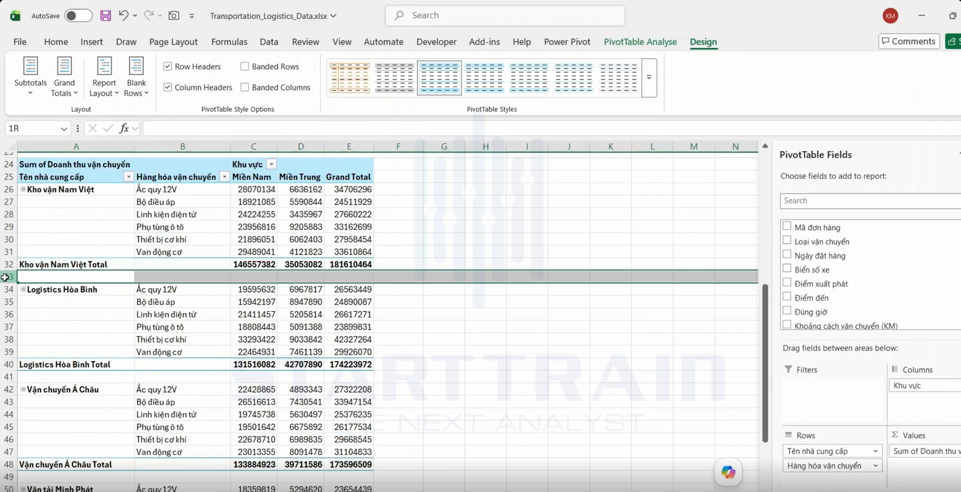Screen dimensions: 961x492
Task: Switch to the Formulas tab
Action: [x=229, y=42]
